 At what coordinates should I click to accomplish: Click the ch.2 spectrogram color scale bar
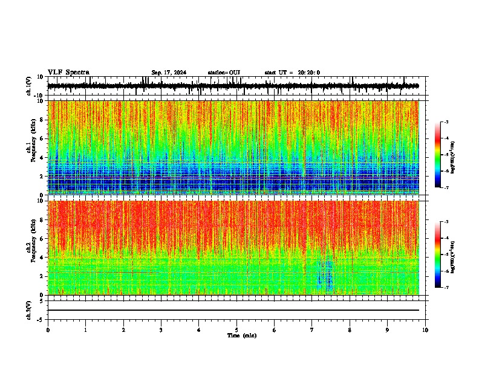click(x=437, y=255)
